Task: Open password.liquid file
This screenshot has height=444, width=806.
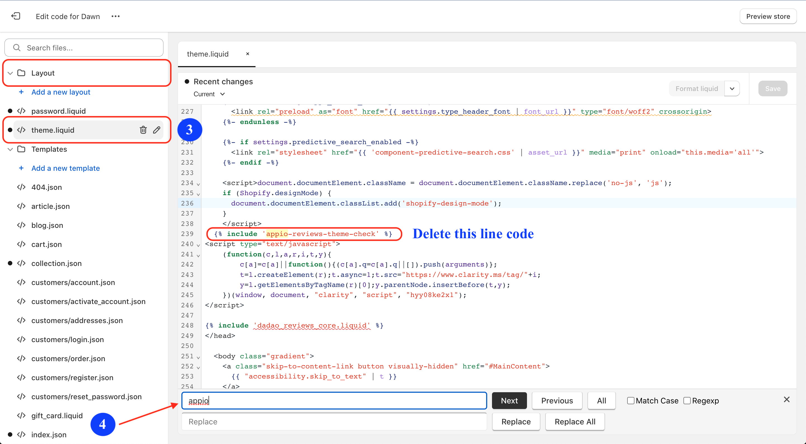Action: coord(58,111)
